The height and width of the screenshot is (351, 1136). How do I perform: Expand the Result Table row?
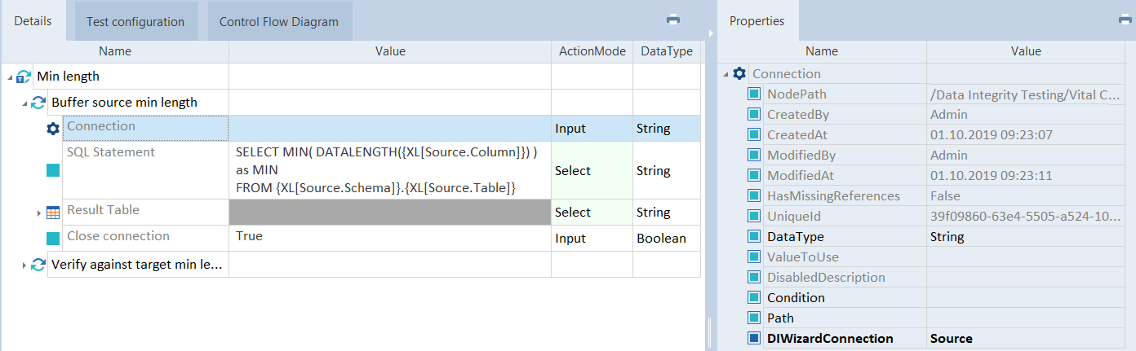pyautogui.click(x=39, y=213)
